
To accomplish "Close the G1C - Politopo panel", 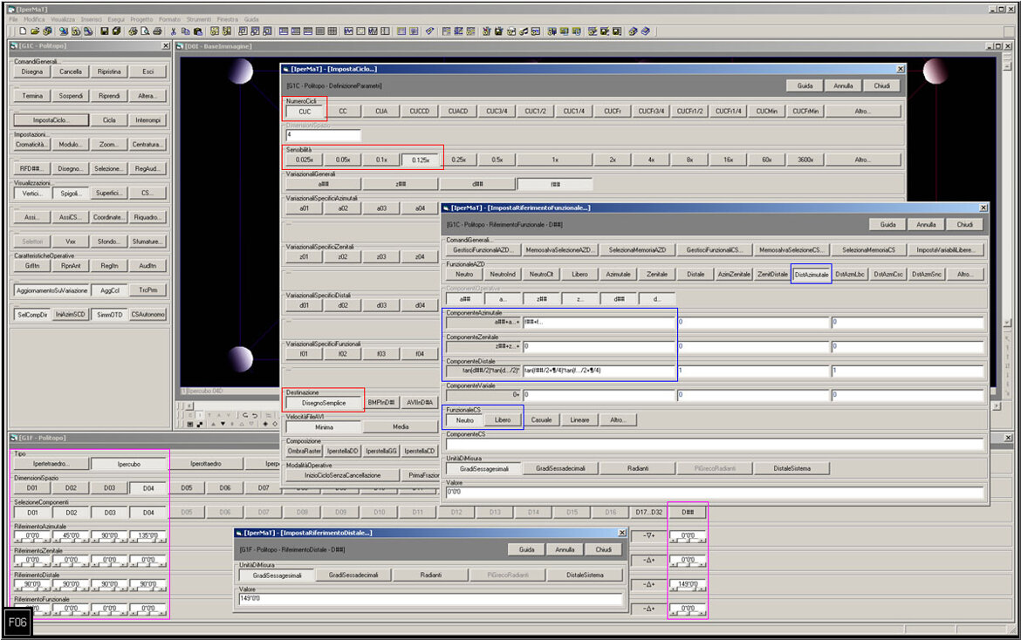I will point(166,46).
